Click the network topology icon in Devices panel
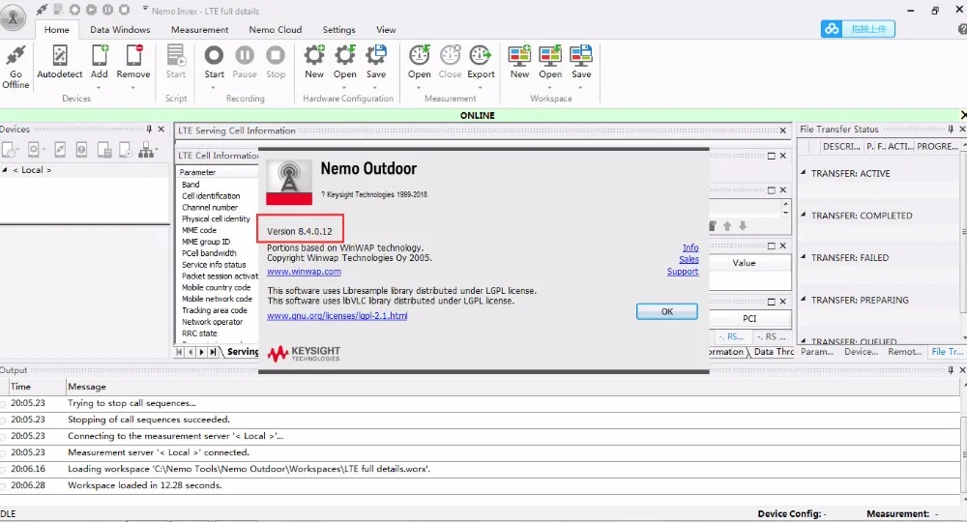 pyautogui.click(x=146, y=150)
